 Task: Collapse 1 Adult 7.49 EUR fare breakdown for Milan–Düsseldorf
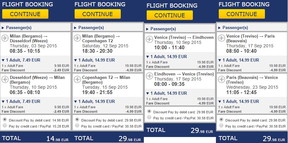[3, 60]
